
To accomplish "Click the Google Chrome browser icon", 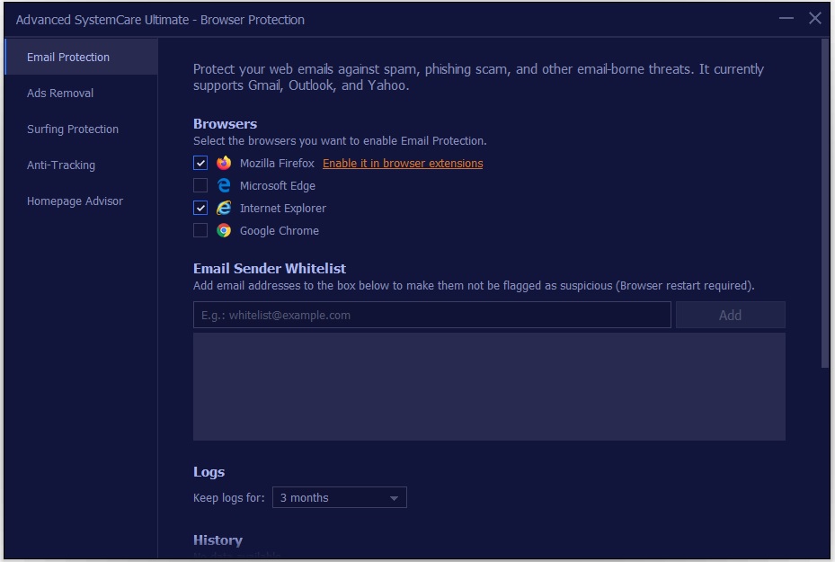I will point(224,230).
